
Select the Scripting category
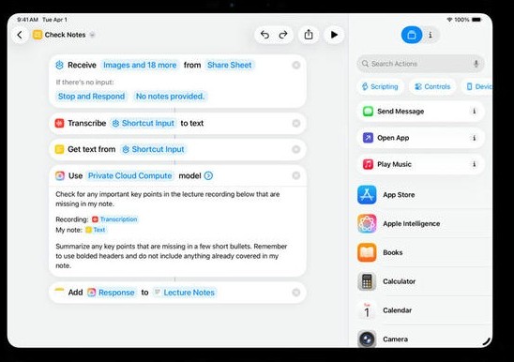[380, 86]
